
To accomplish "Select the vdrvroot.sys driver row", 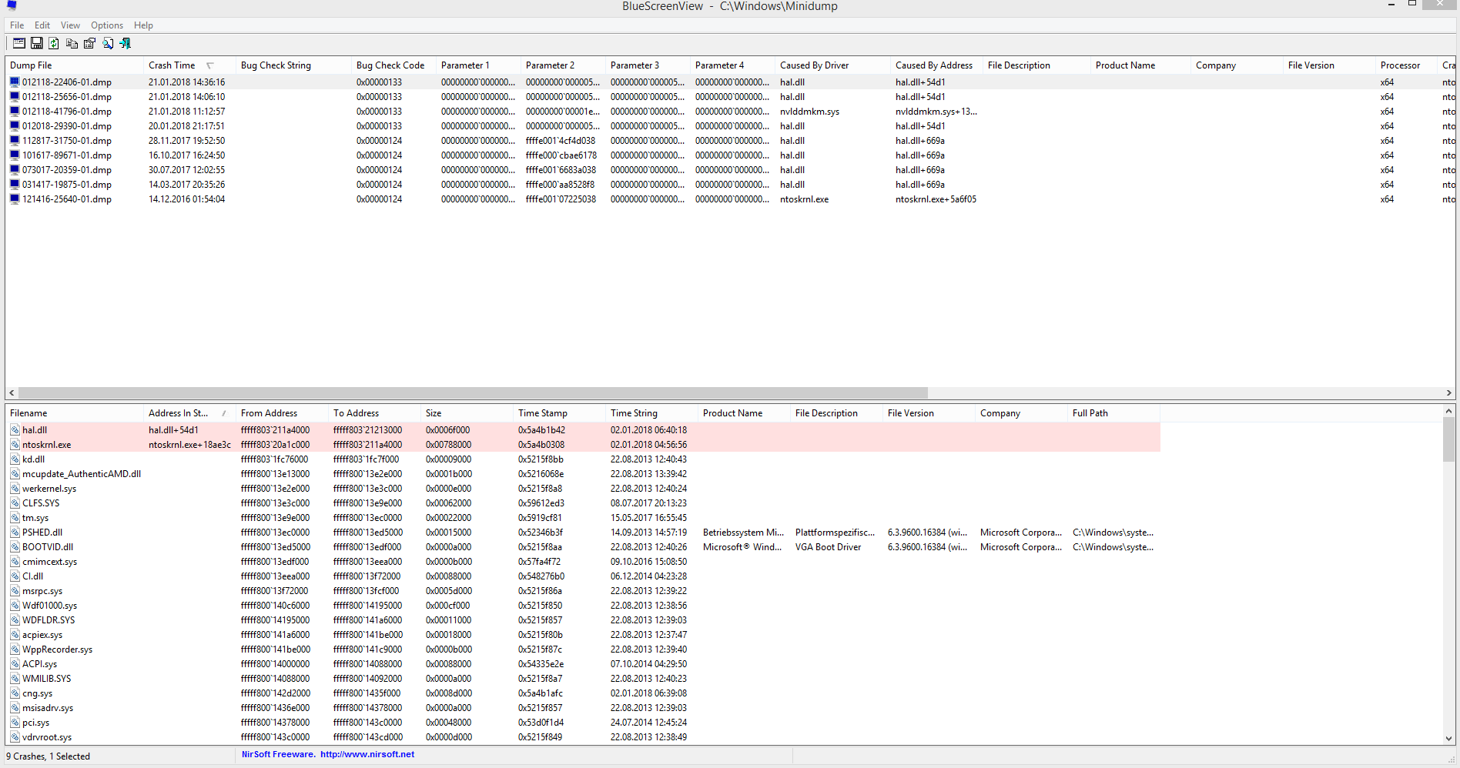I will tap(582, 737).
